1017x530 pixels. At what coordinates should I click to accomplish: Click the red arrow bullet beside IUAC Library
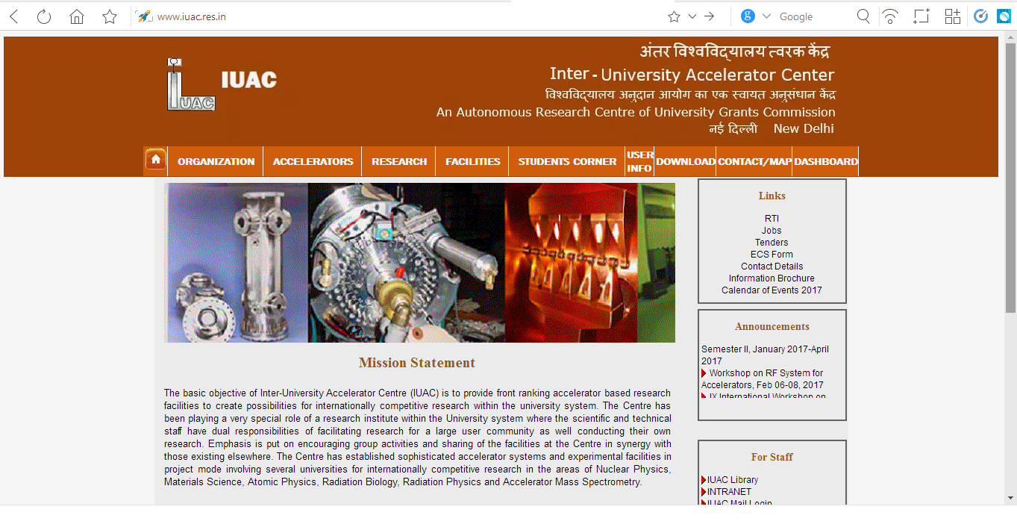pos(704,480)
